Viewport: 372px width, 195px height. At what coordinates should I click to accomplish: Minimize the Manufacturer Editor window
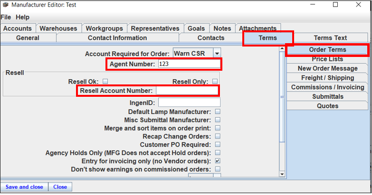[313, 4]
